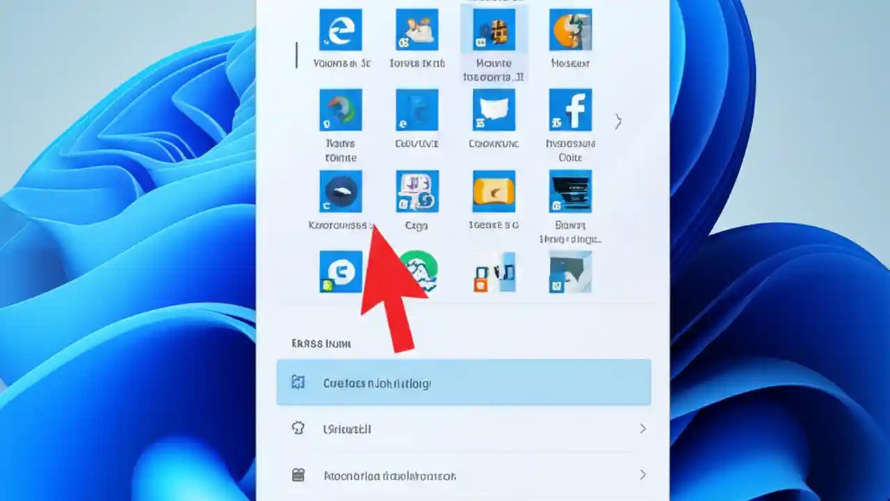890x501 pixels.
Task: Open the orange bird app in the top row
Action: click(x=570, y=30)
